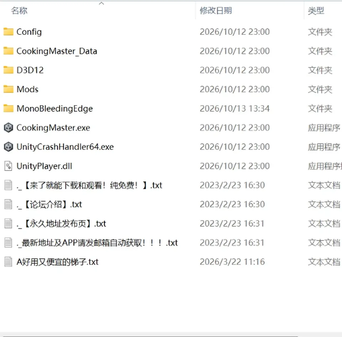Select file 【来了就能下载和观看！纯免费！】.txt
The width and height of the screenshot is (342, 337).
click(89, 185)
